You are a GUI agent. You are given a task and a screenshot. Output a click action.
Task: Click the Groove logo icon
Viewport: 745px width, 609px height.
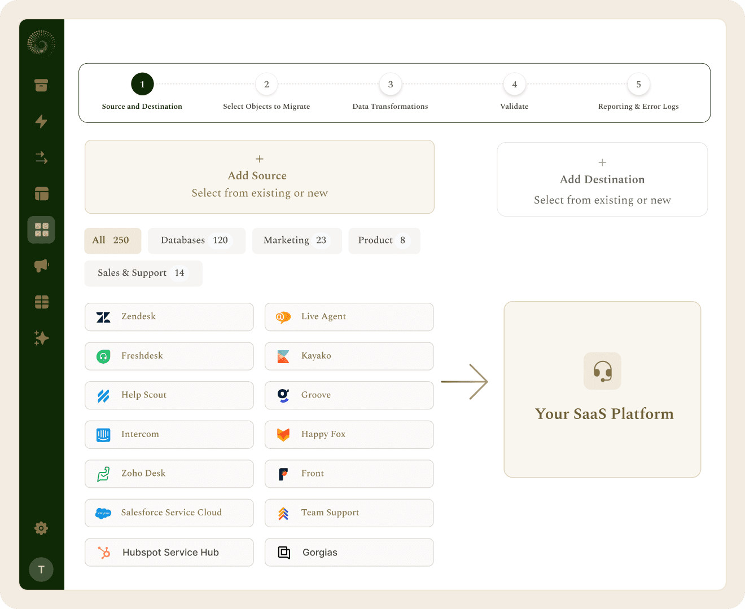(x=283, y=395)
